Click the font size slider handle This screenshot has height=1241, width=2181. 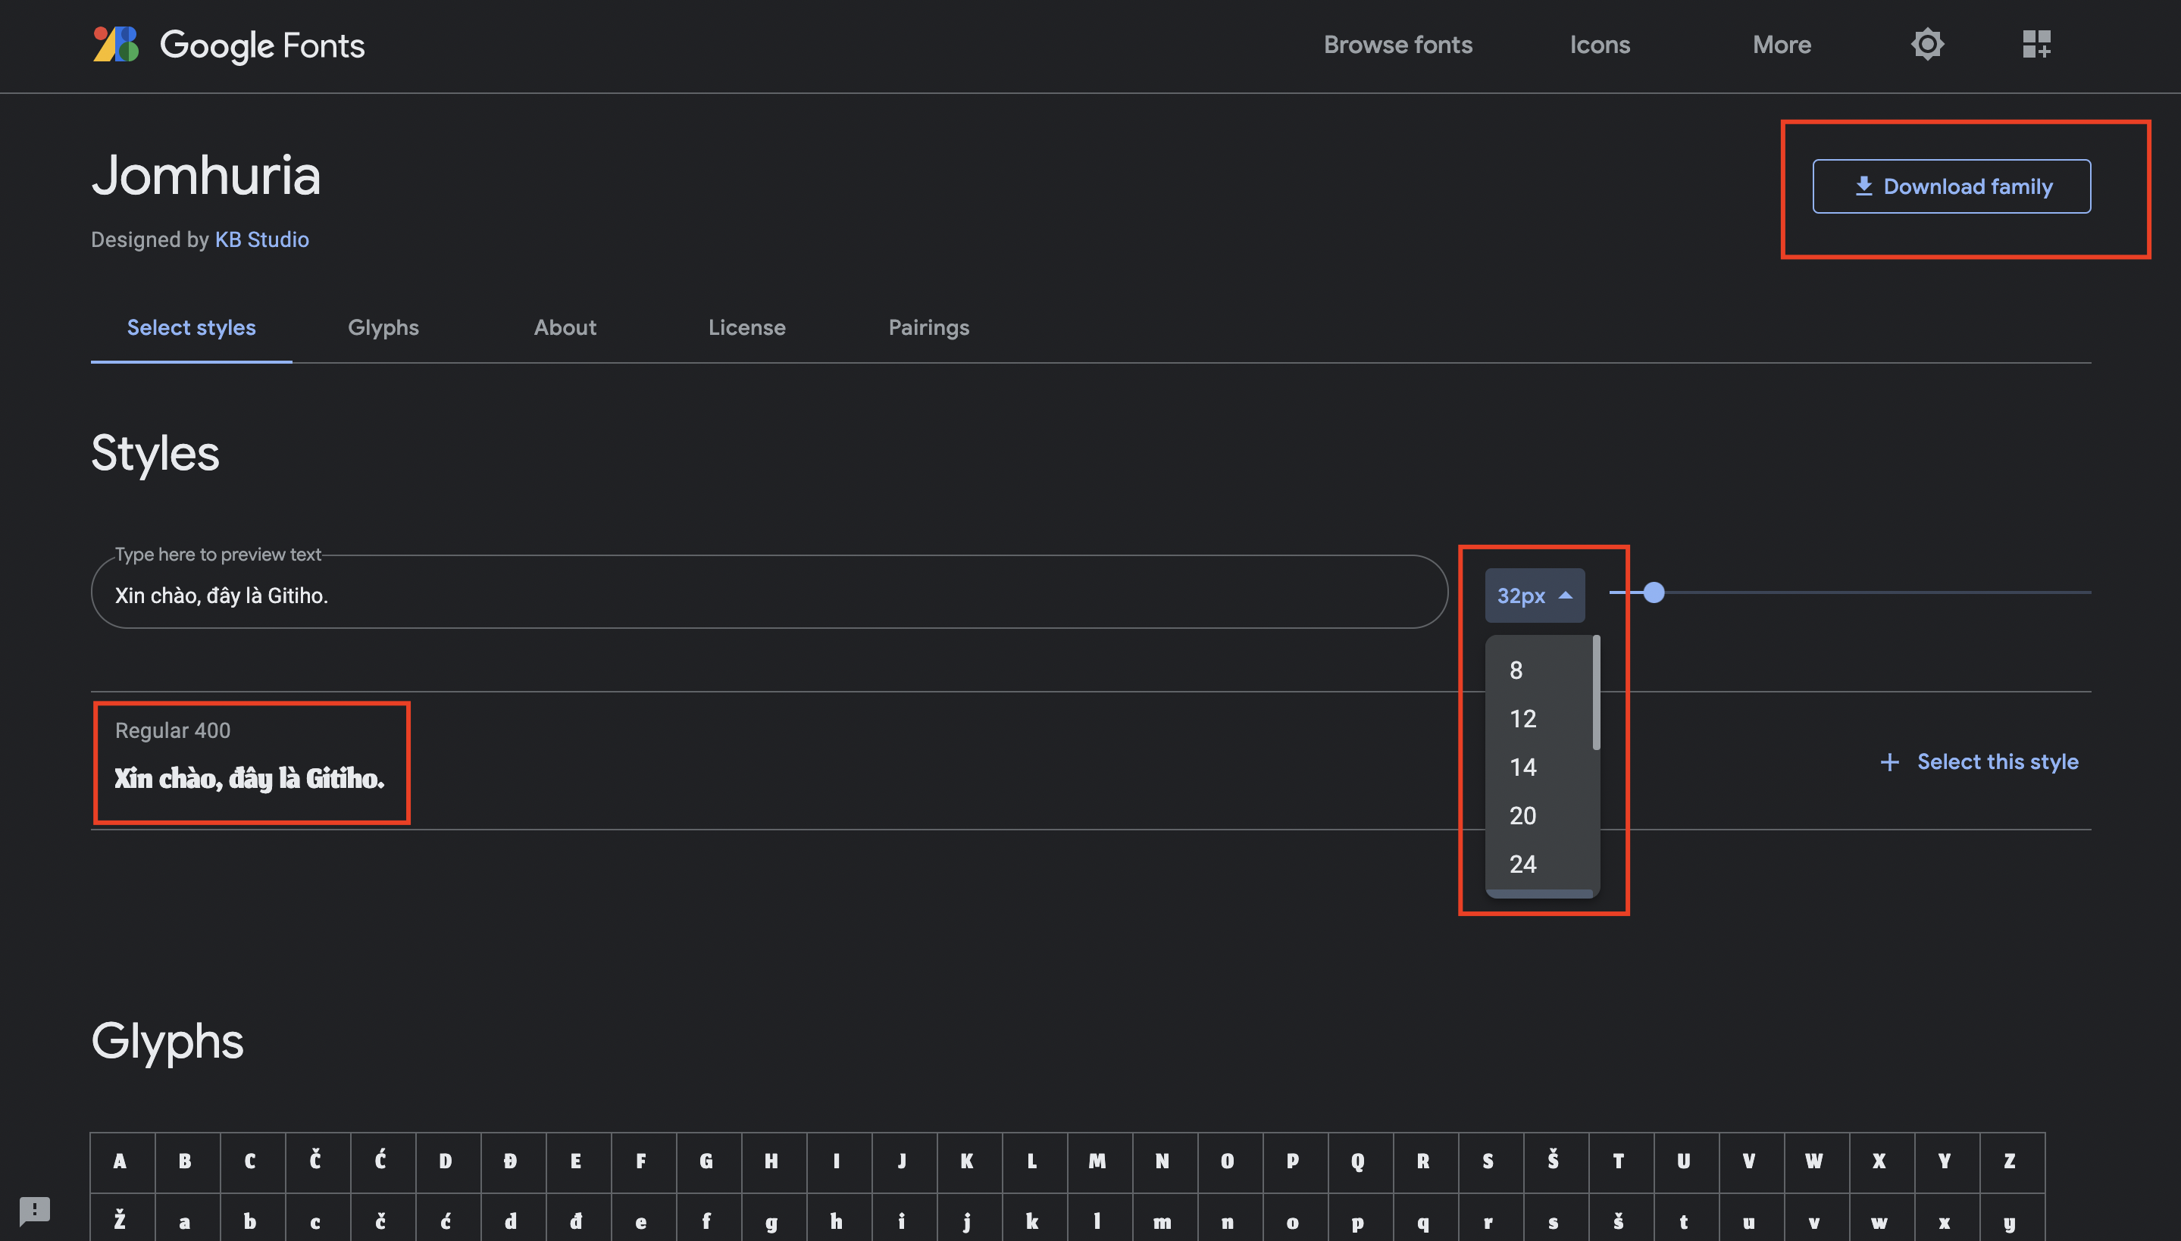click(x=1654, y=592)
